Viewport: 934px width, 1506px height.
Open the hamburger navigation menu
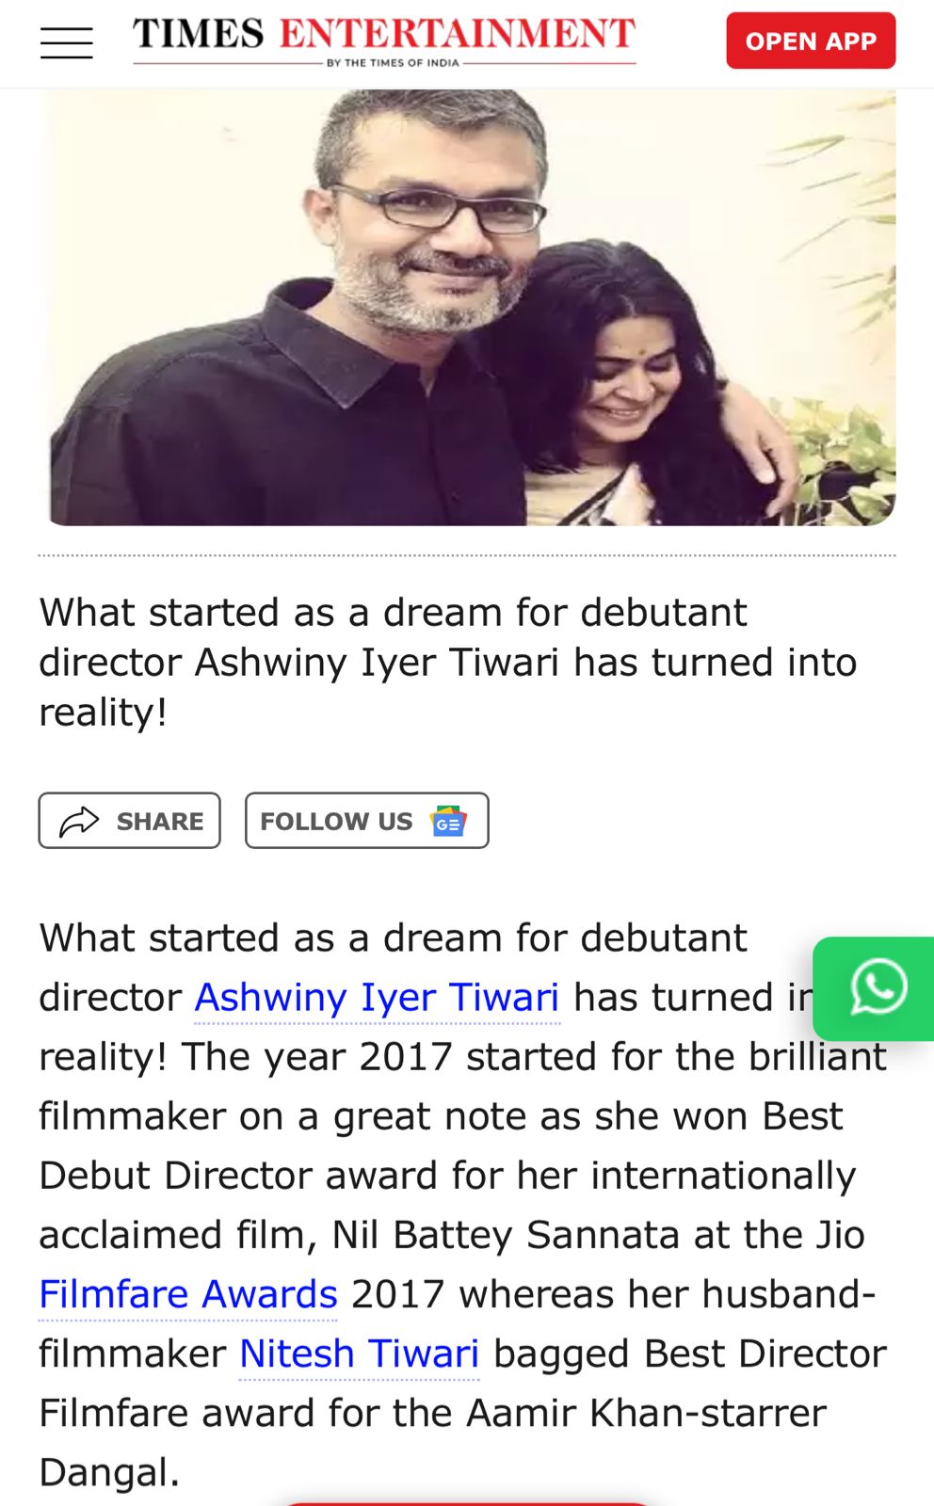coord(66,42)
